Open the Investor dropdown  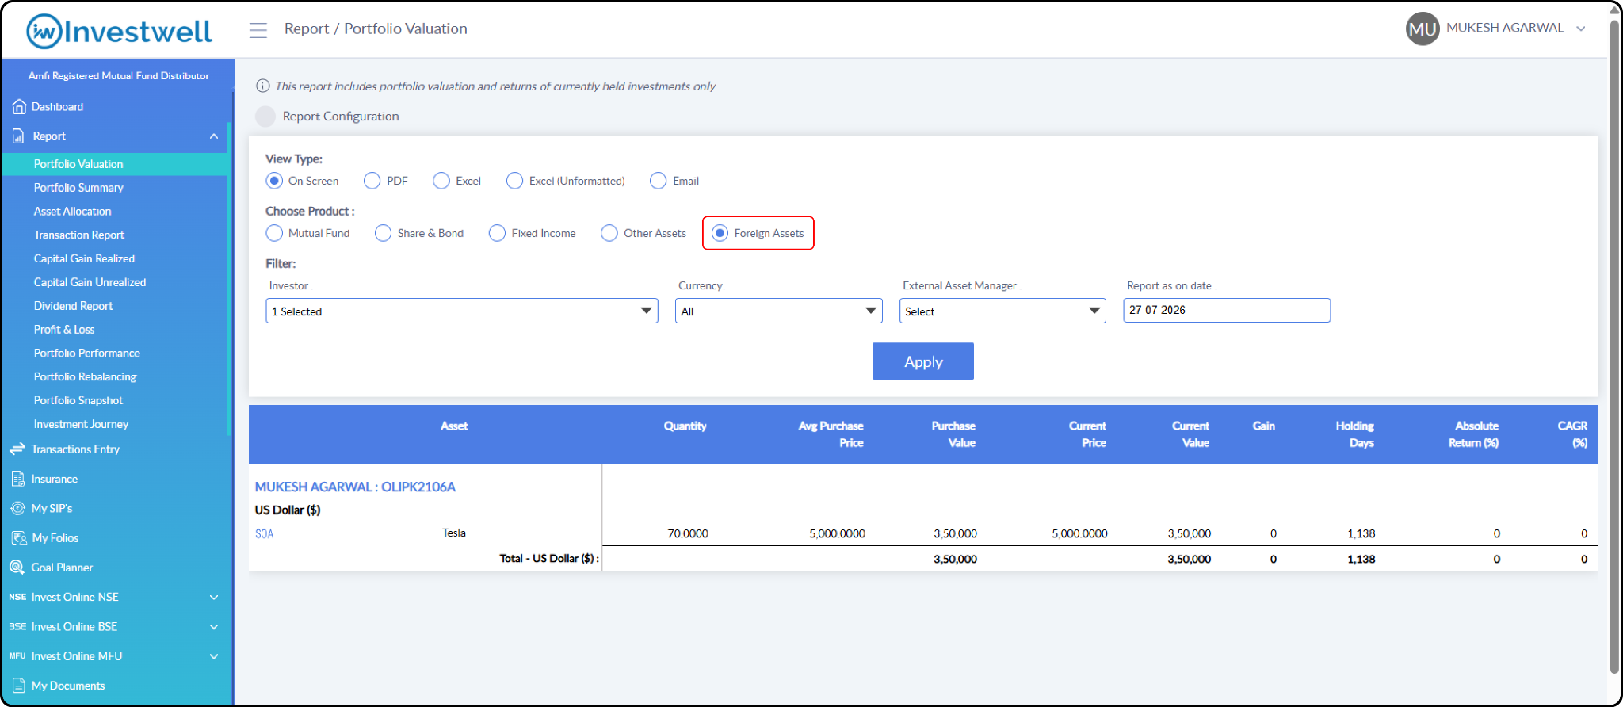(x=462, y=311)
